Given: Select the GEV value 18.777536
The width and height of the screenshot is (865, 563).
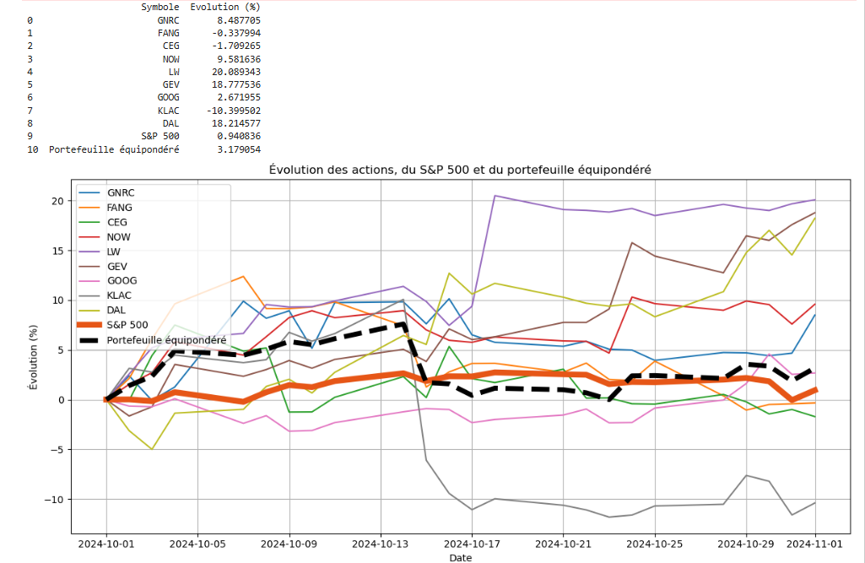Looking at the screenshot, I should pos(236,84).
